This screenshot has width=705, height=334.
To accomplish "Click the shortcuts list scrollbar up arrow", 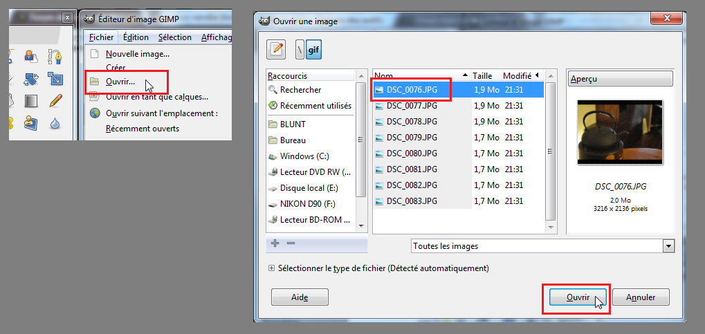I will (360, 75).
